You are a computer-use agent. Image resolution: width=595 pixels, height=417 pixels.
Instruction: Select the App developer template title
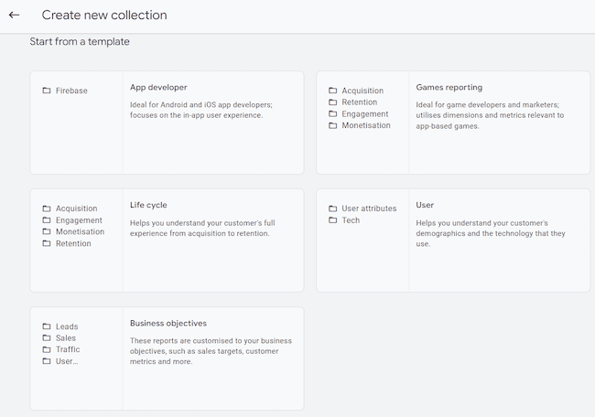(x=158, y=88)
